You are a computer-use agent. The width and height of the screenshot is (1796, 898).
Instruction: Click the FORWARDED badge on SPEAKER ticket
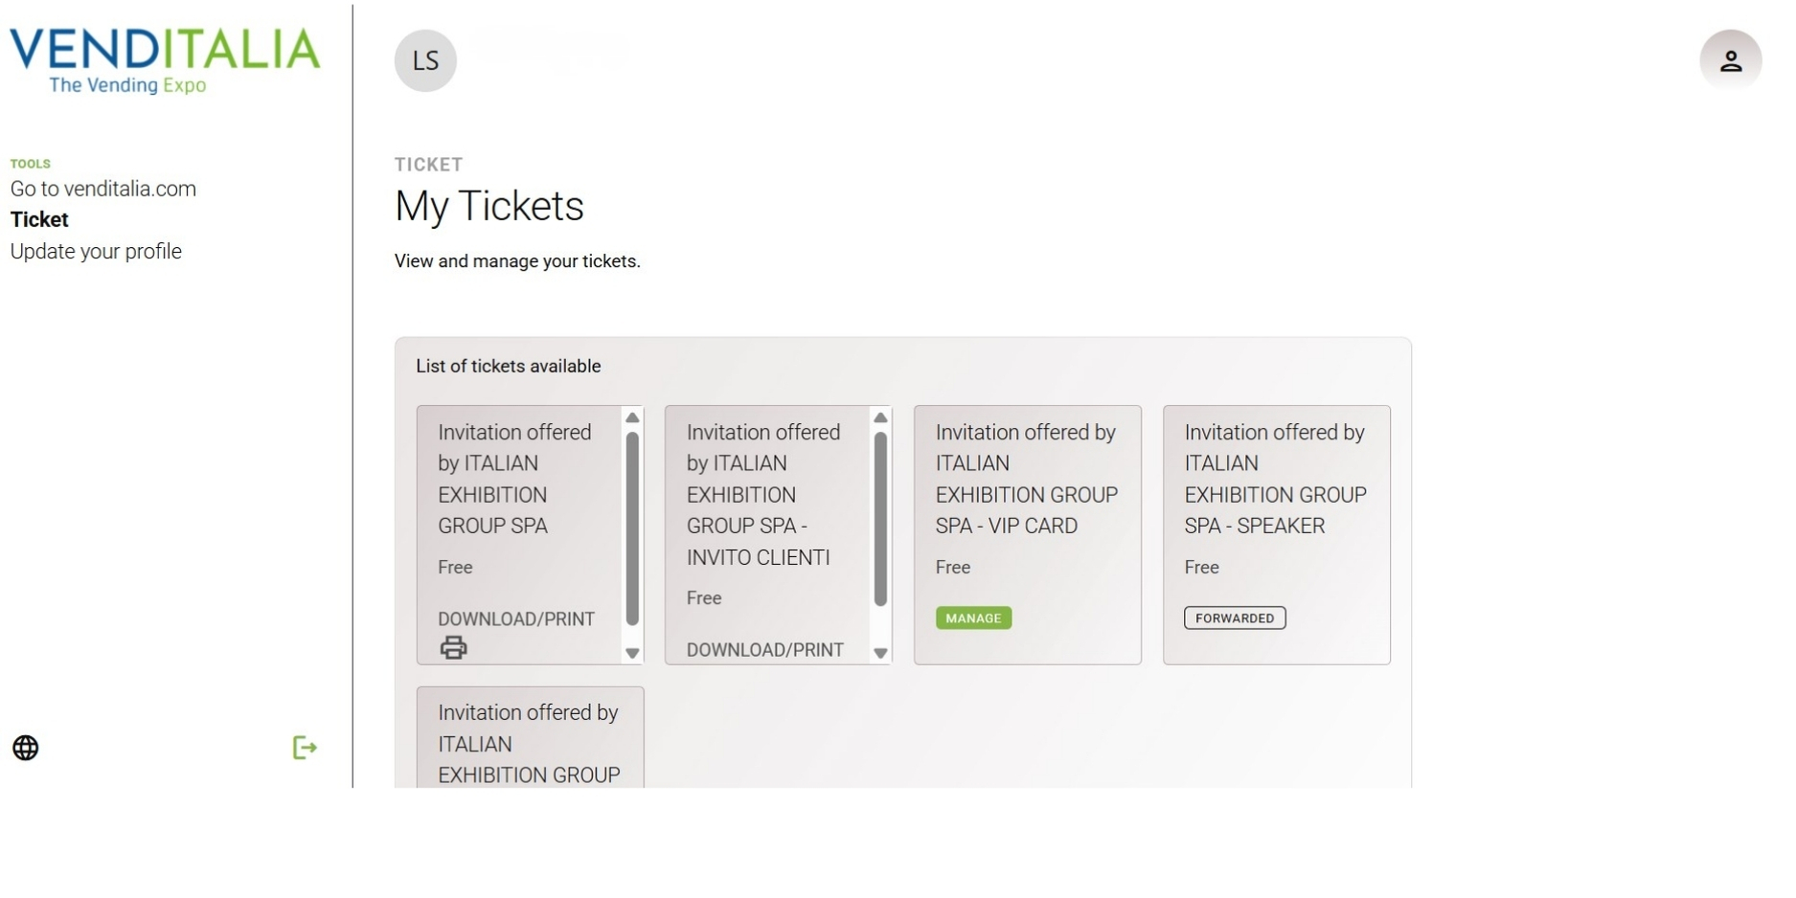(1235, 618)
